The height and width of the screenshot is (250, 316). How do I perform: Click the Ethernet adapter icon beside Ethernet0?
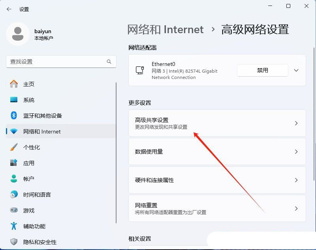click(139, 70)
